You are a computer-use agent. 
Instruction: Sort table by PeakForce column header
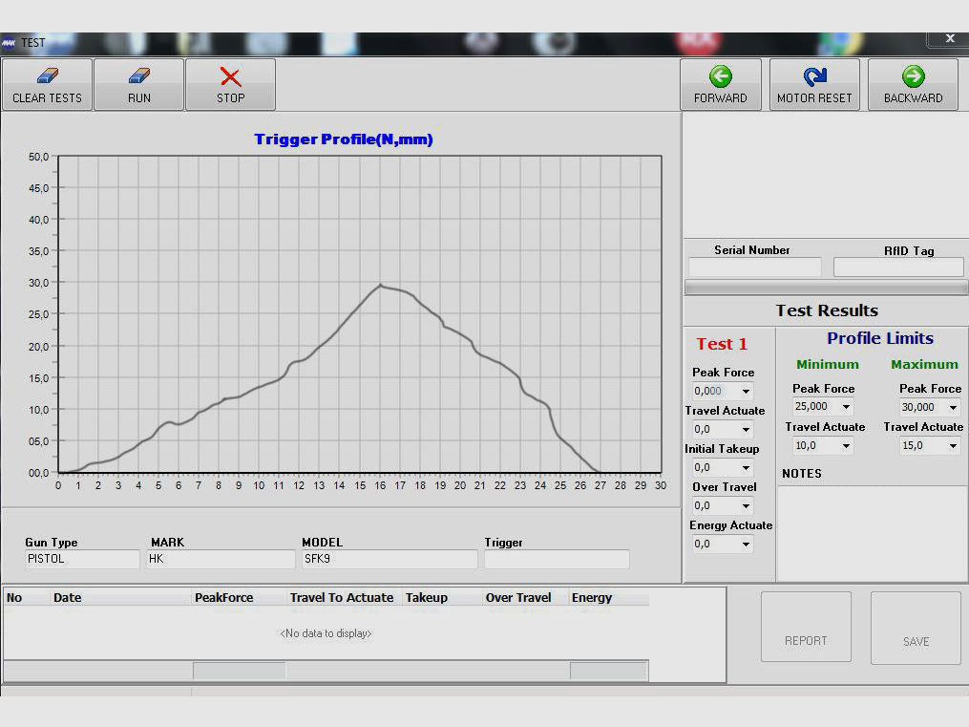pos(224,598)
